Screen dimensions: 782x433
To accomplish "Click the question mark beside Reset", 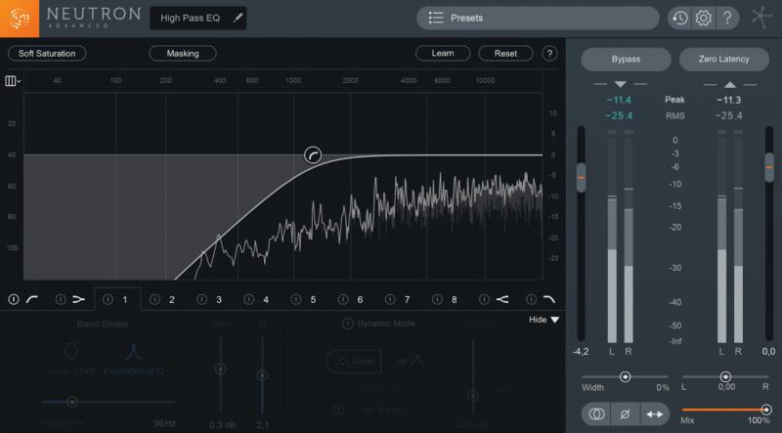I will click(x=549, y=54).
